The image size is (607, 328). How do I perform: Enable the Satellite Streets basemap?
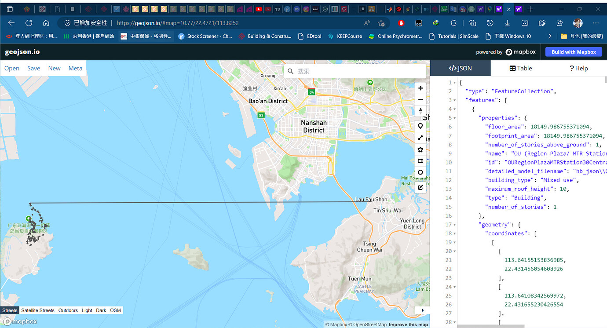pos(38,310)
